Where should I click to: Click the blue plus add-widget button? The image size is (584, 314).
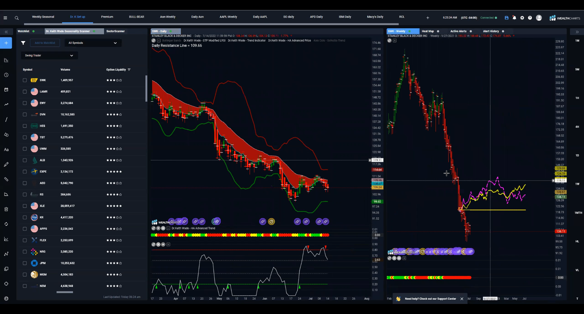click(6, 43)
